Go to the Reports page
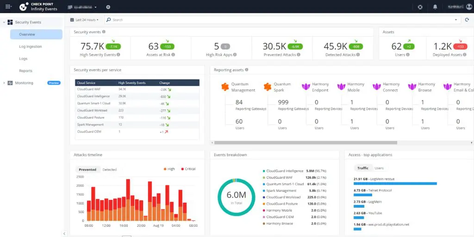The width and height of the screenshot is (474, 237). click(25, 71)
